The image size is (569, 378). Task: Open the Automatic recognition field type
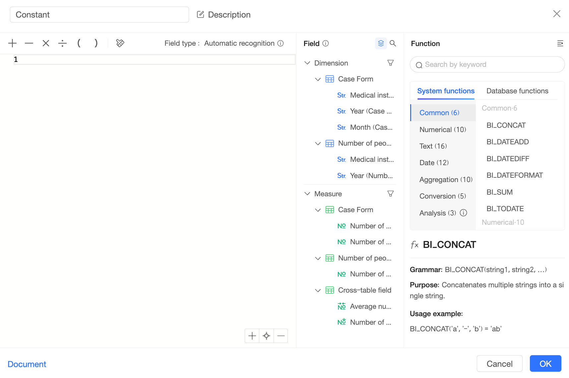[239, 43]
